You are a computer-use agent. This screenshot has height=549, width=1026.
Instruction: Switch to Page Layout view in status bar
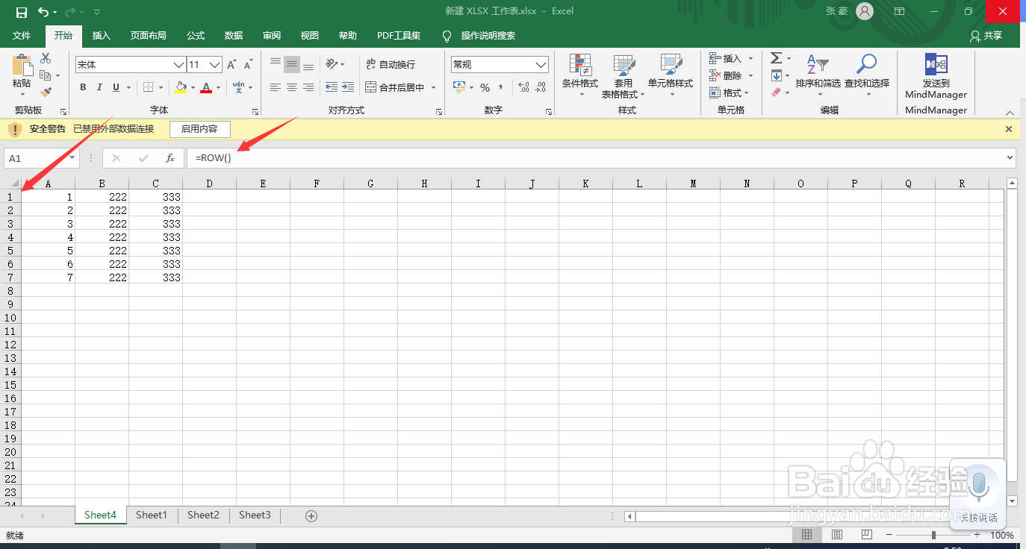point(837,535)
